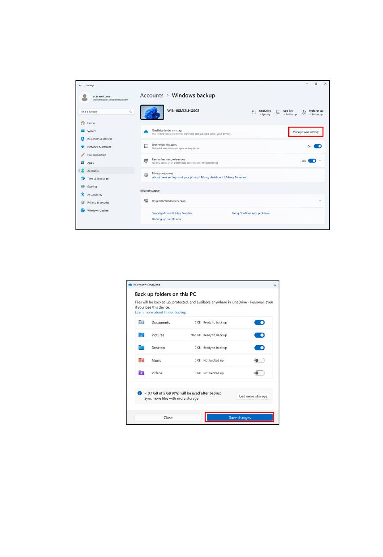The image size is (383, 557).
Task: Click the Music folder icon in OneDrive dialog
Action: click(142, 360)
